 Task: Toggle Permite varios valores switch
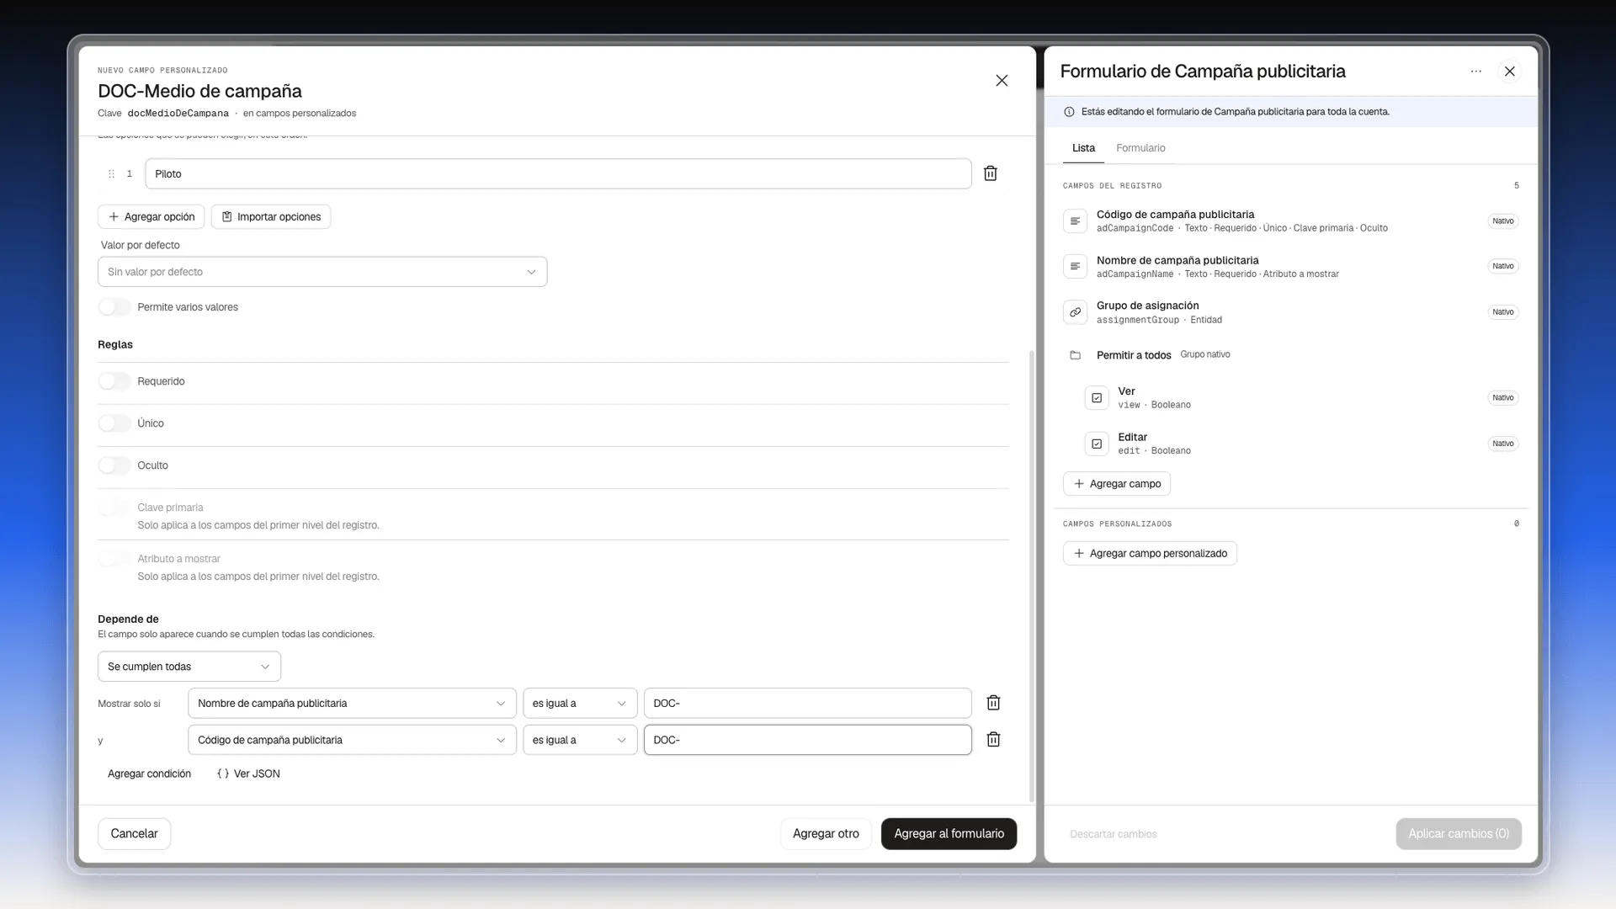click(x=114, y=307)
